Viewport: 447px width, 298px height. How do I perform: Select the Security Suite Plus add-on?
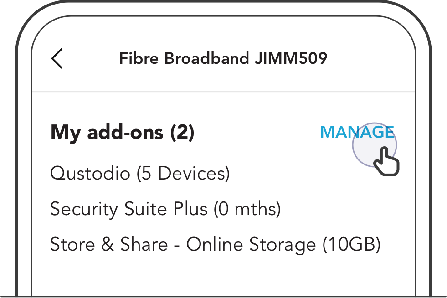pyautogui.click(x=165, y=209)
